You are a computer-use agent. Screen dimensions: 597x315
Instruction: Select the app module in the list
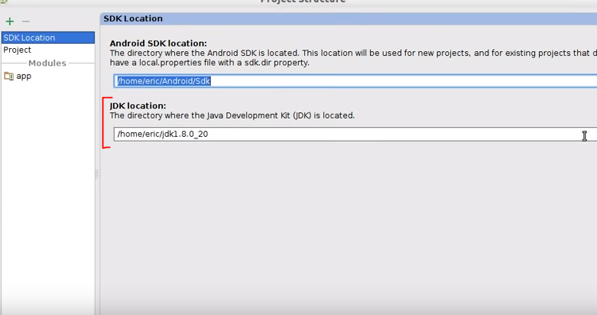[x=48, y=76]
